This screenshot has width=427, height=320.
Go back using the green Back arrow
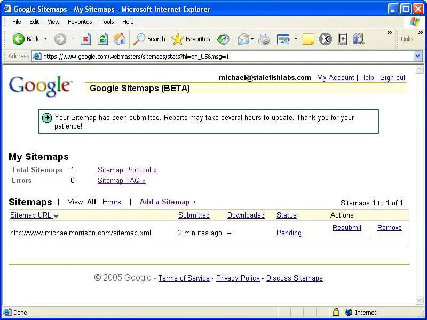(x=19, y=39)
